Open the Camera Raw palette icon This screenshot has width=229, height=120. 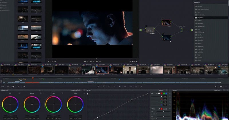tap(3, 87)
